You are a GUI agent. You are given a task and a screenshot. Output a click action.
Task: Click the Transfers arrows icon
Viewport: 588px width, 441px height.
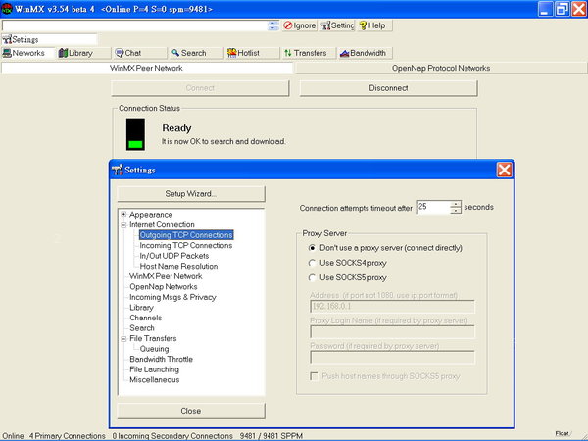point(287,53)
